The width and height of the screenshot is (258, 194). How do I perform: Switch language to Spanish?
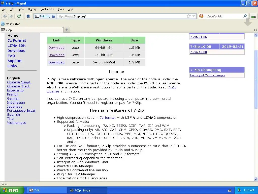coord(13,115)
